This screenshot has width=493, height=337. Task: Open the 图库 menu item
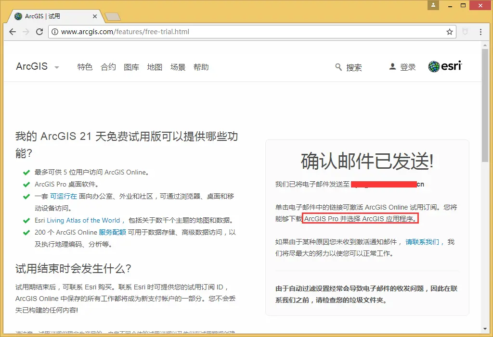tap(131, 67)
